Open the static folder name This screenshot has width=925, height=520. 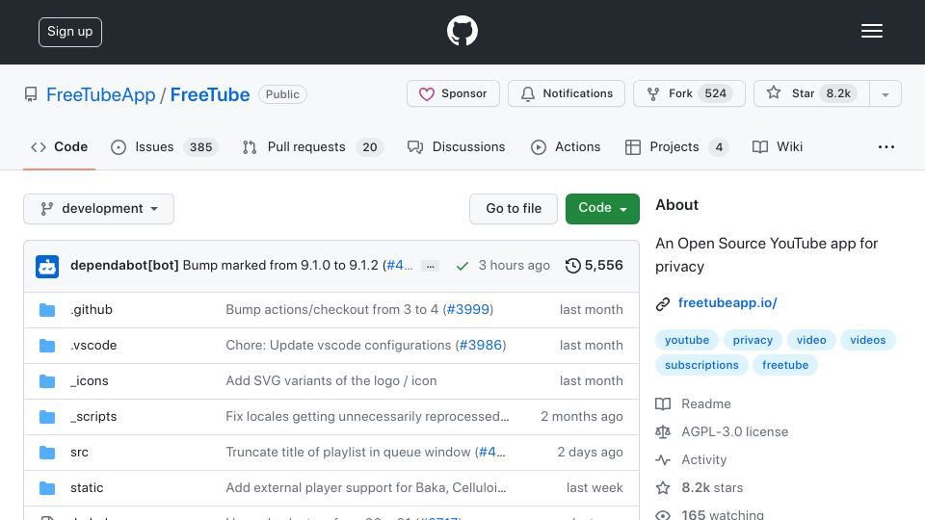click(87, 487)
